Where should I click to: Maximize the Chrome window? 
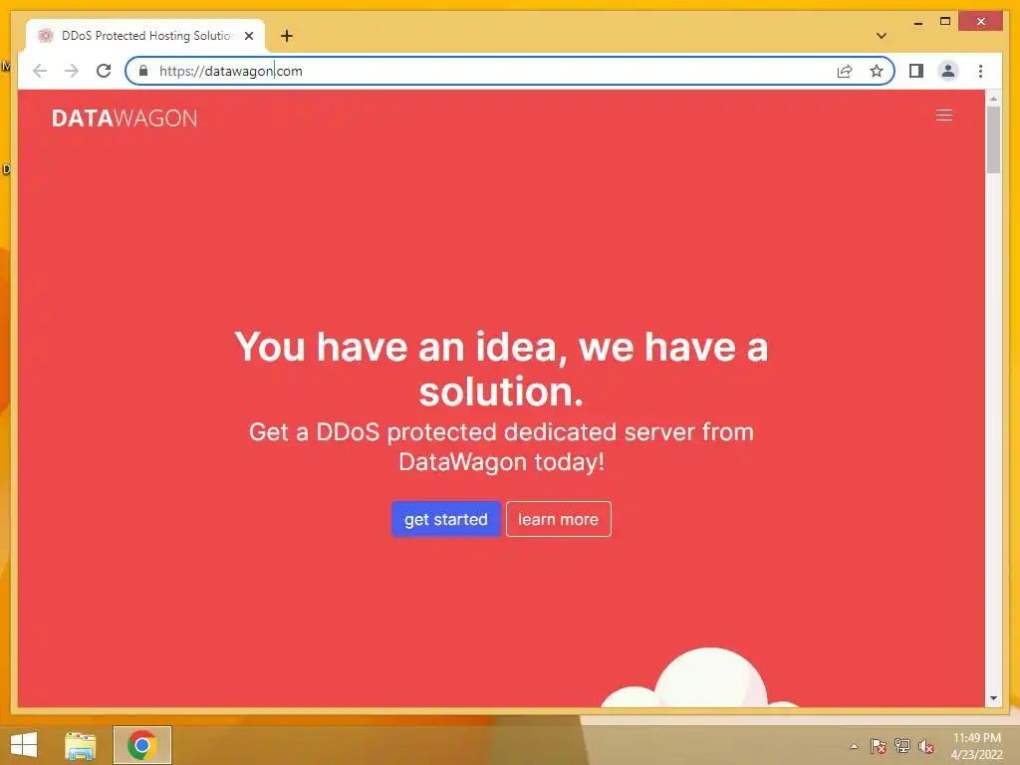pos(945,22)
